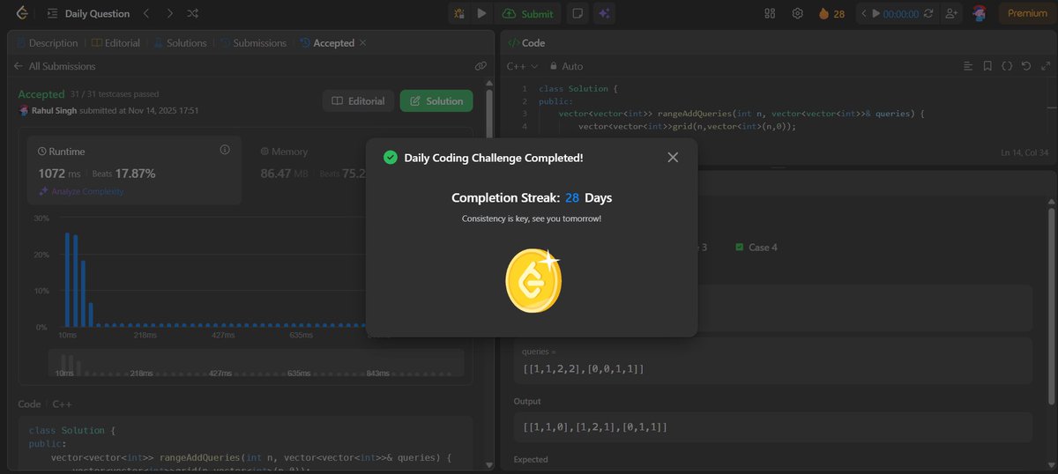Click the tallest bar in runtime chart

click(x=67, y=279)
